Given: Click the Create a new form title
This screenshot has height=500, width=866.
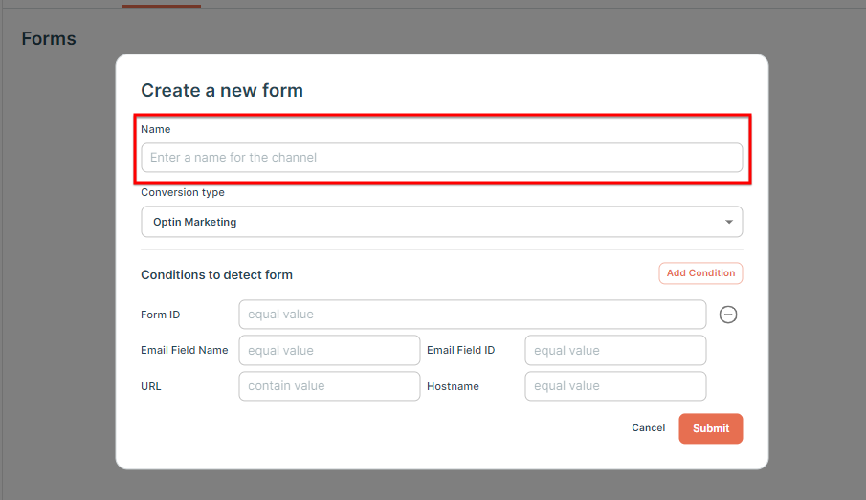Looking at the screenshot, I should [x=222, y=90].
